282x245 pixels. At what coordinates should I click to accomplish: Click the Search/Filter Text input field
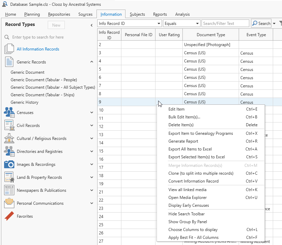click(x=225, y=24)
